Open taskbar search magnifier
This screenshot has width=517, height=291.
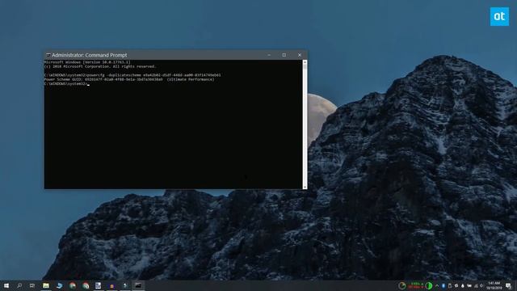pos(19,285)
